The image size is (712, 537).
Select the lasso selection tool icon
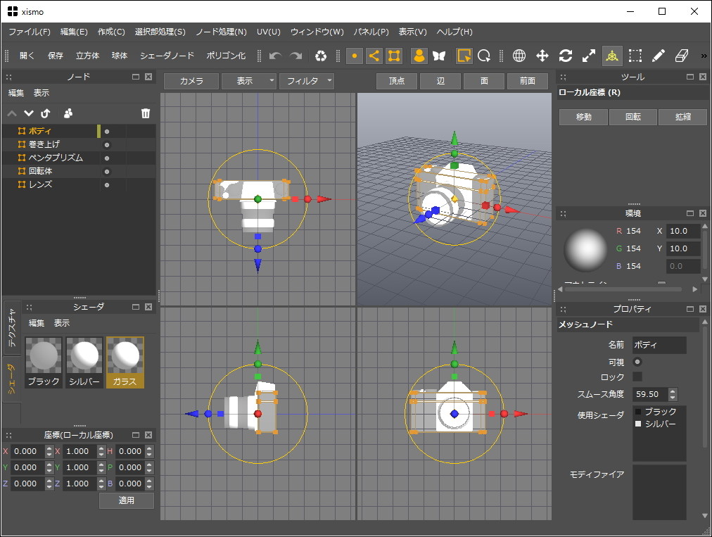(484, 56)
